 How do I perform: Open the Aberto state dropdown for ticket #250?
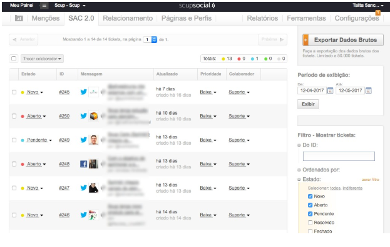[x=36, y=116]
